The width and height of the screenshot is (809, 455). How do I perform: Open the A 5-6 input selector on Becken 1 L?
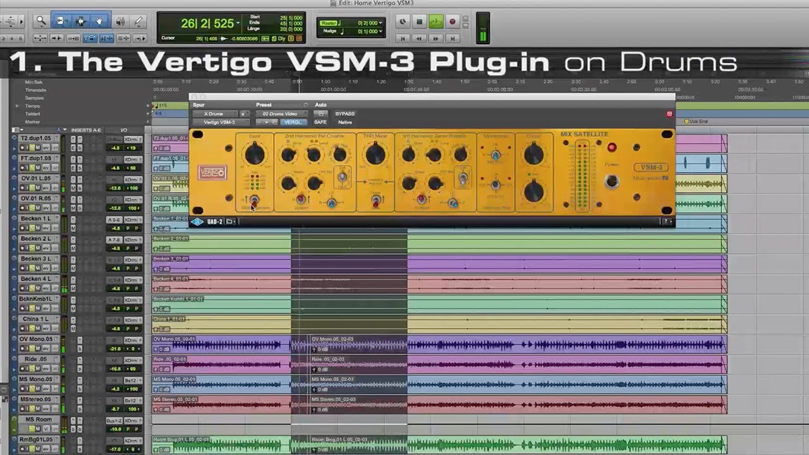(114, 220)
